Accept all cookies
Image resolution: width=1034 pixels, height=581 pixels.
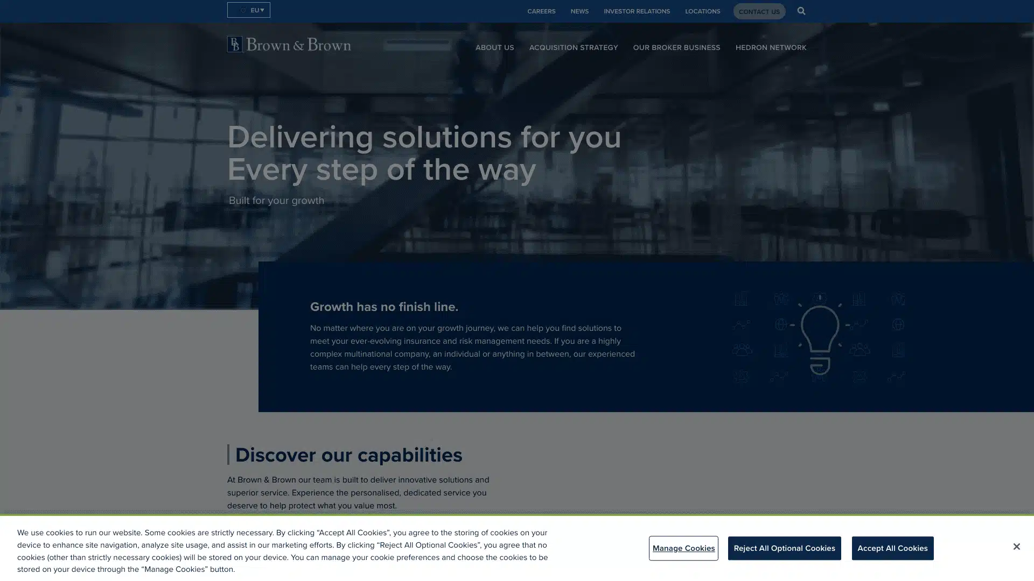pyautogui.click(x=892, y=548)
